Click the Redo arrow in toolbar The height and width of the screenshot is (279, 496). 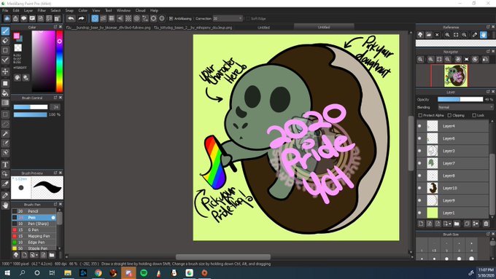tap(81, 18)
